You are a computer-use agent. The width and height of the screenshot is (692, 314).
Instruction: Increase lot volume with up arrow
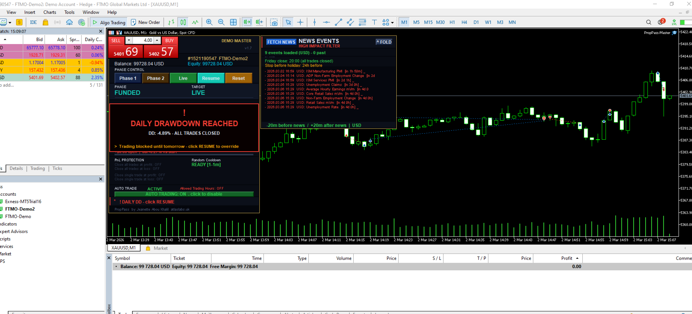point(157,40)
